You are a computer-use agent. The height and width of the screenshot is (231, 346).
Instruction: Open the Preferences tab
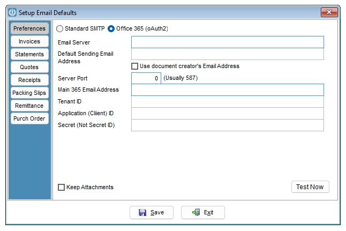(29, 28)
